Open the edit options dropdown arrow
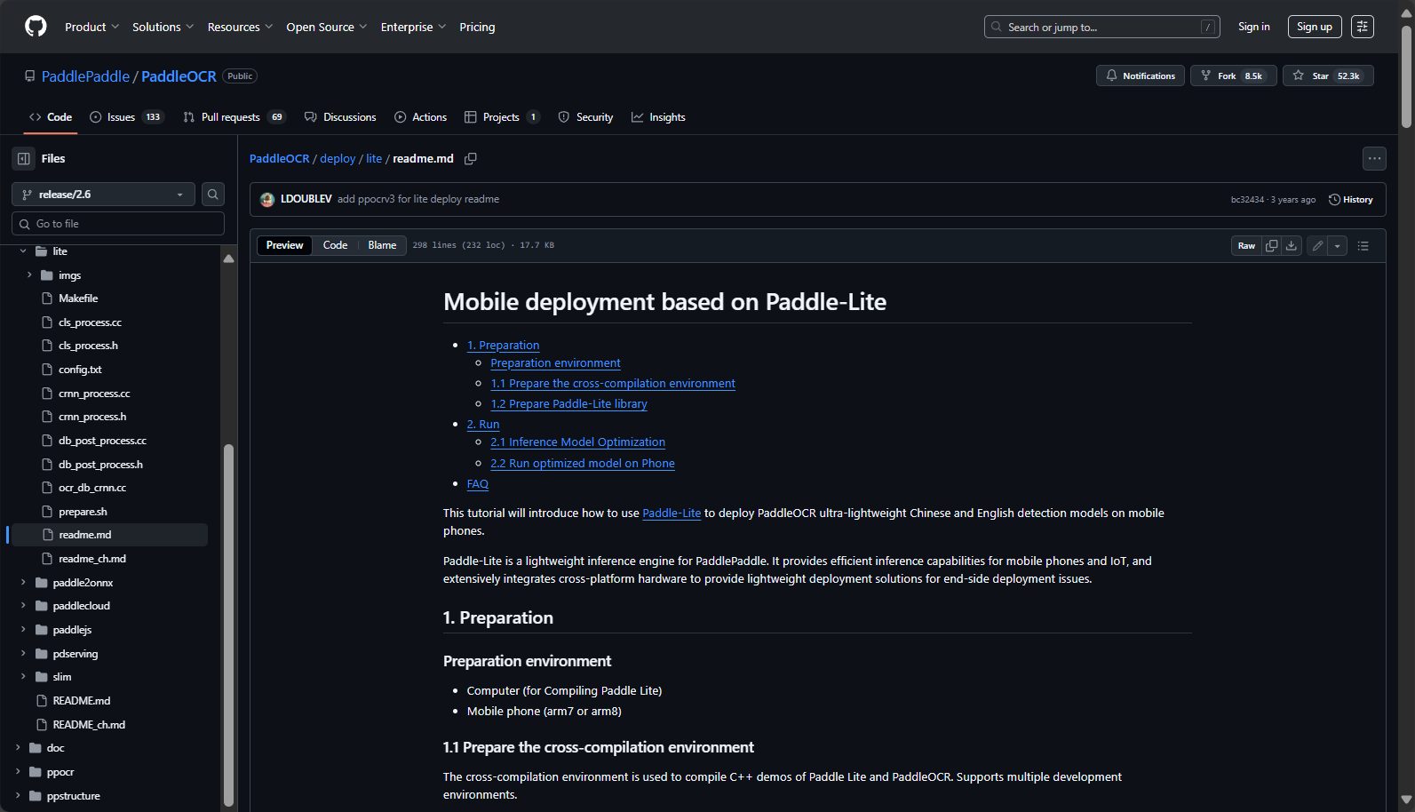This screenshot has width=1415, height=812. pos(1337,246)
